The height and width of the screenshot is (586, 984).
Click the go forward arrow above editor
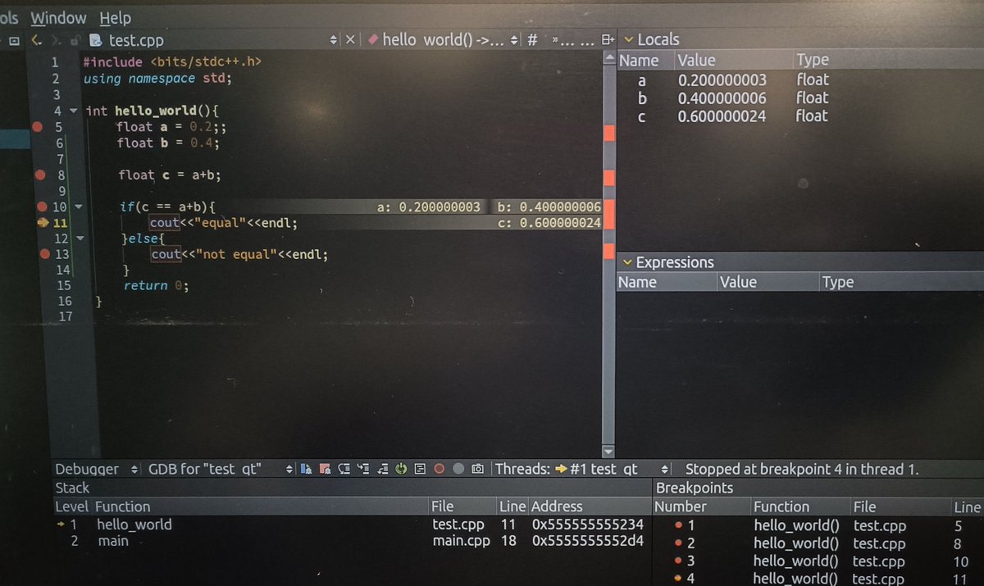(x=56, y=39)
